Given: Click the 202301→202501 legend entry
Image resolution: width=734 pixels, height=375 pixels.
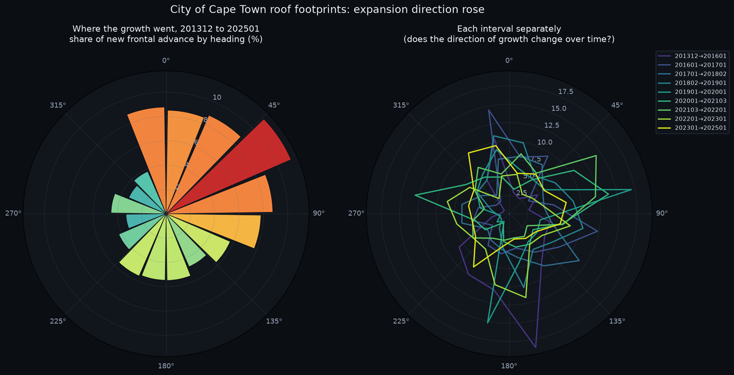Looking at the screenshot, I should pyautogui.click(x=693, y=128).
